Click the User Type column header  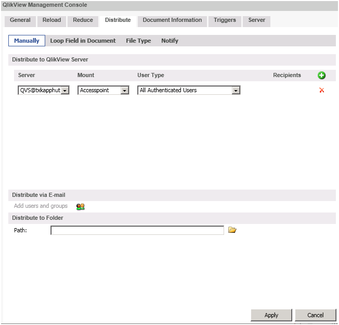click(151, 75)
